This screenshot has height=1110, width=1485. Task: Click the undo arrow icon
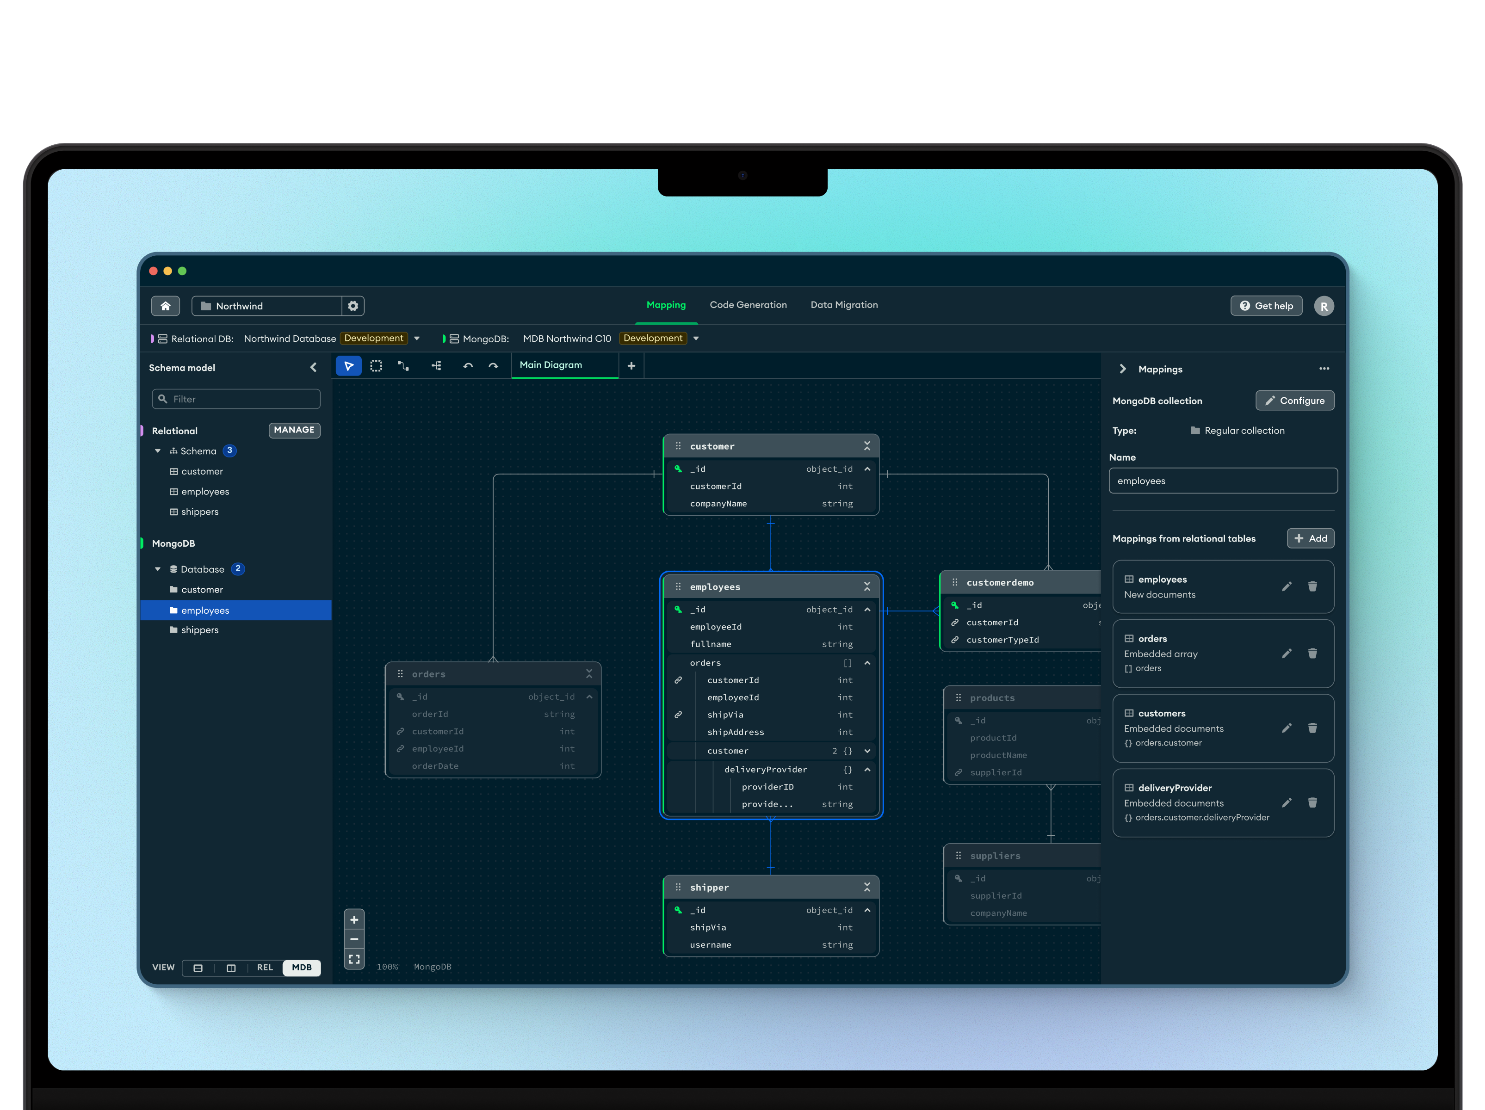[468, 366]
